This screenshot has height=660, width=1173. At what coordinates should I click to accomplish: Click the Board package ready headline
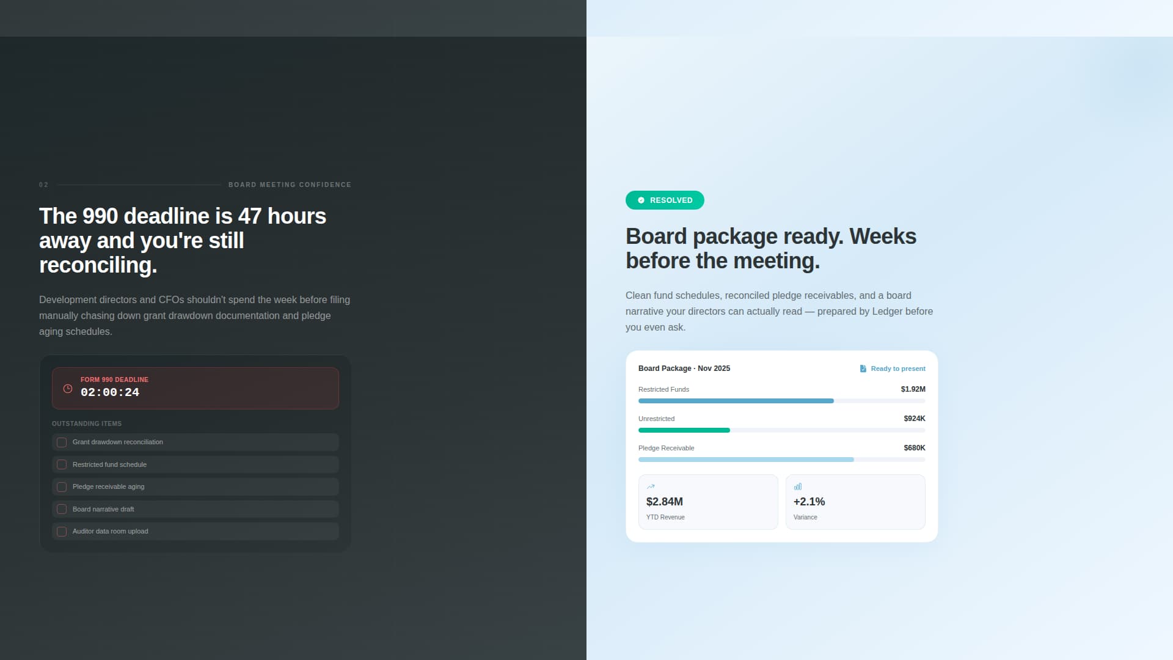click(x=771, y=249)
